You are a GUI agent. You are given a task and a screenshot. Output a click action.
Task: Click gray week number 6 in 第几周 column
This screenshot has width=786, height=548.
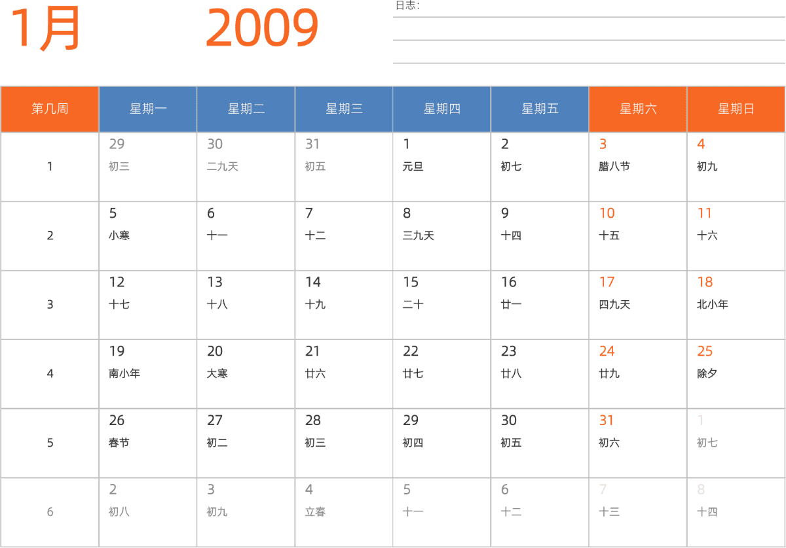50,512
